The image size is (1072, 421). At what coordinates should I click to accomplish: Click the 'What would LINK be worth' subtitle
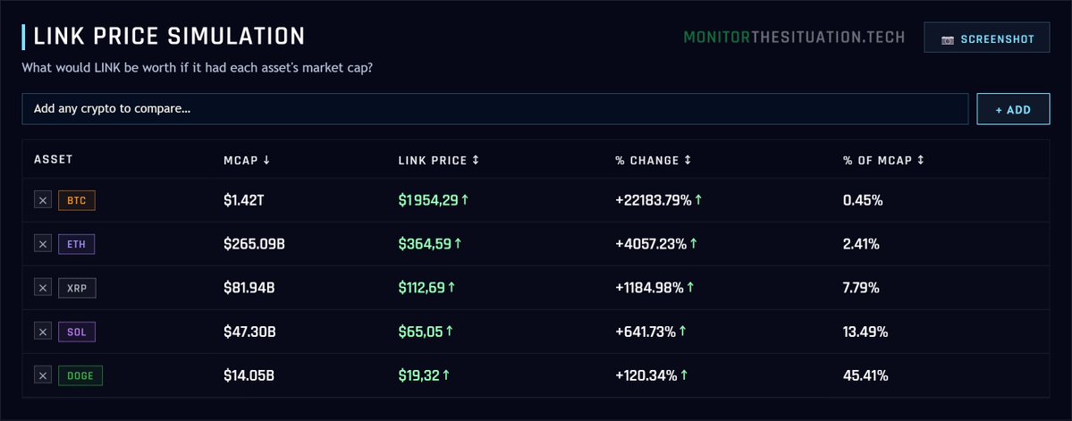click(198, 69)
